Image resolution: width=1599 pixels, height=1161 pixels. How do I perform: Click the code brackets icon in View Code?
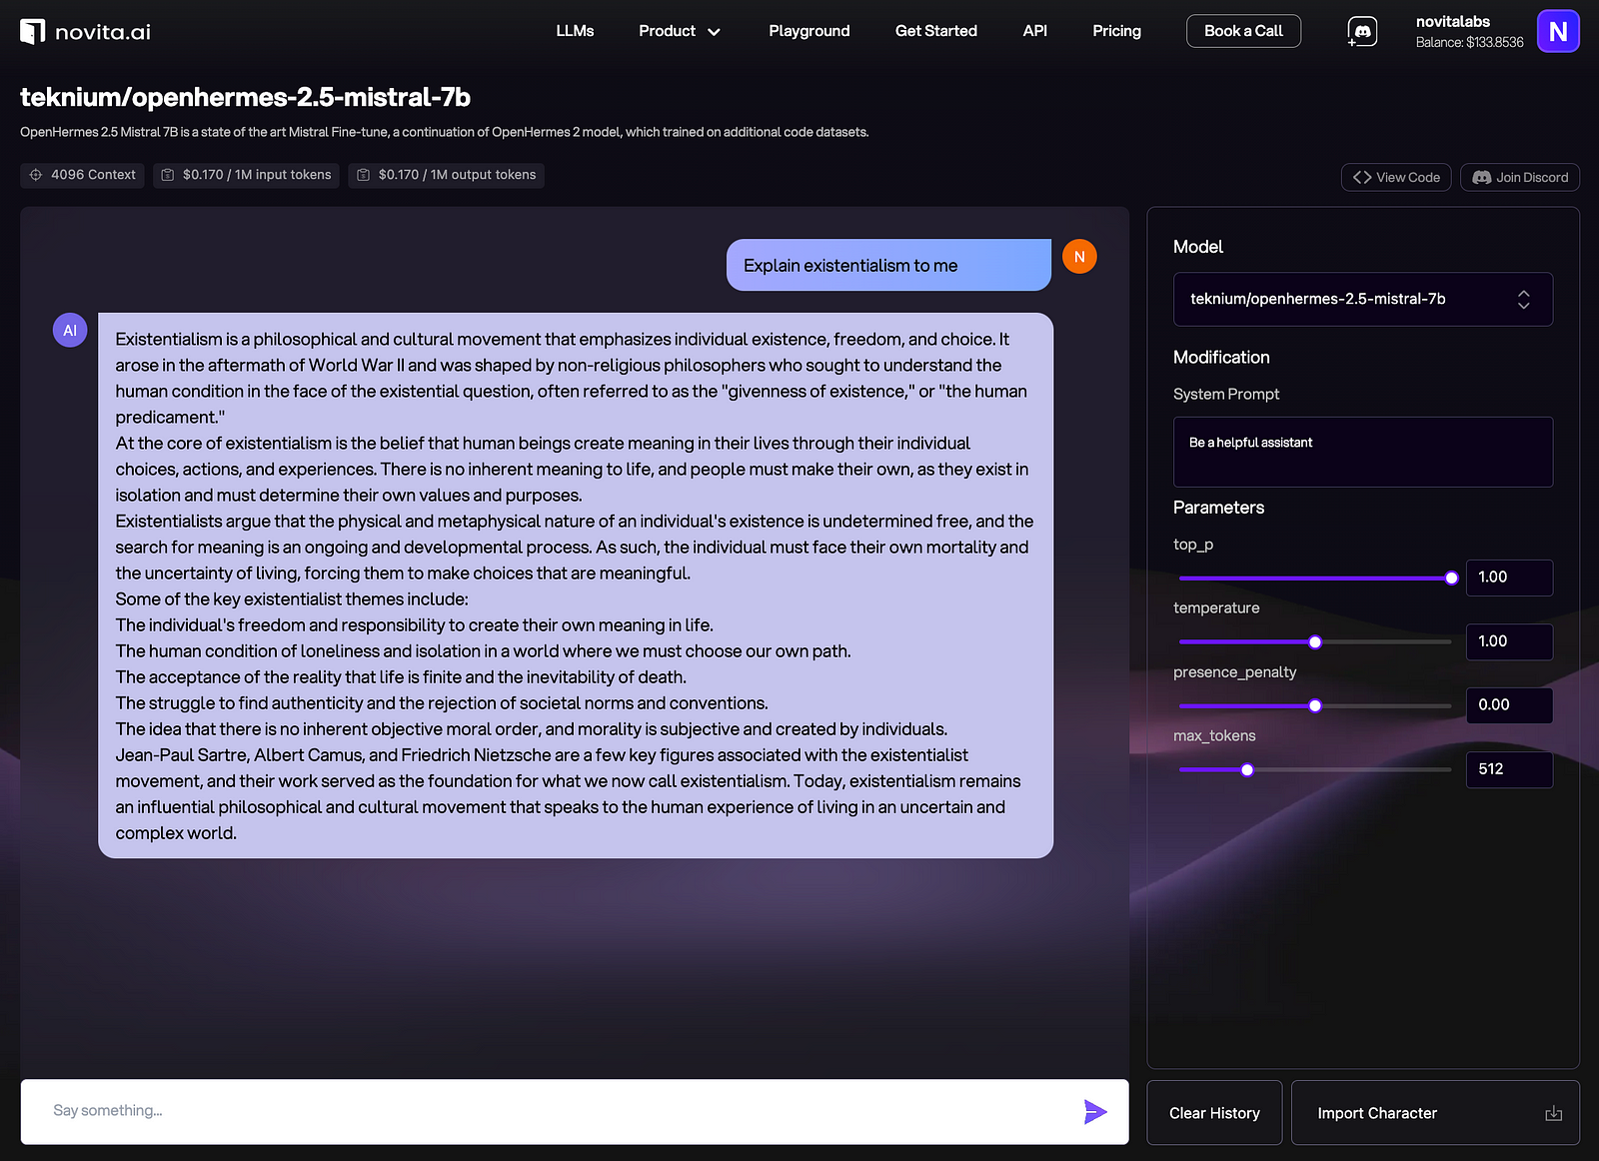point(1362,177)
